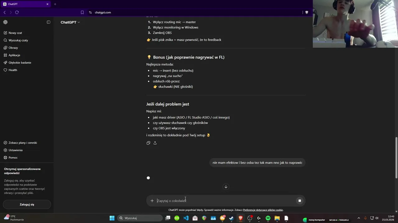Focus the Zapytaj o cokolwiek input field
The width and height of the screenshot is (398, 223).
pos(225,201)
